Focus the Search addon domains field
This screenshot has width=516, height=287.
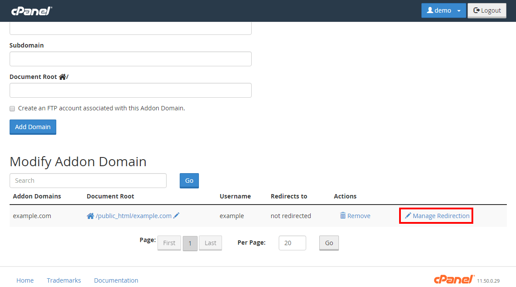(x=88, y=181)
